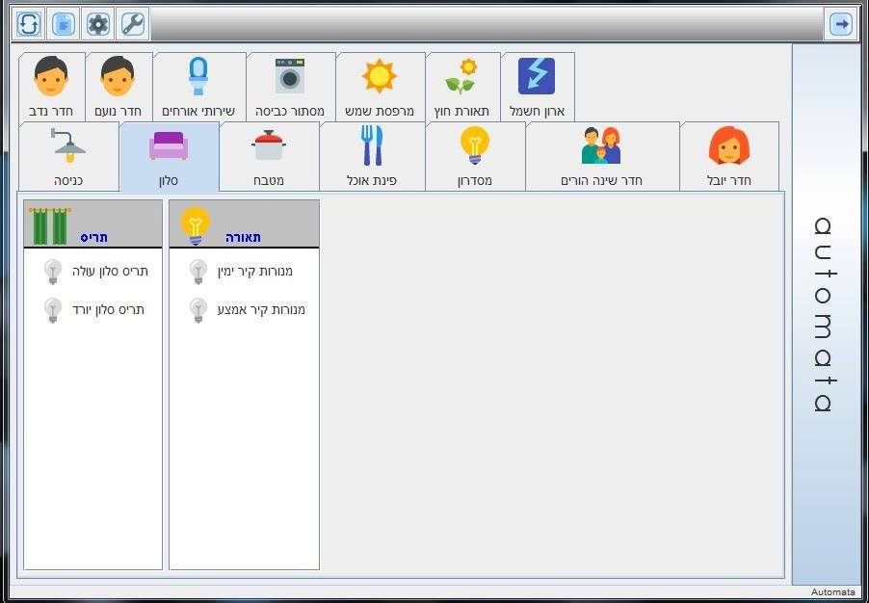
Task: Open the מסתור כביסה washing machine tab
Action: (x=290, y=87)
